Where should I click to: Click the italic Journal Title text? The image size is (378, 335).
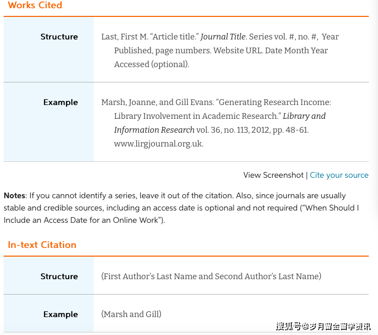(x=223, y=37)
